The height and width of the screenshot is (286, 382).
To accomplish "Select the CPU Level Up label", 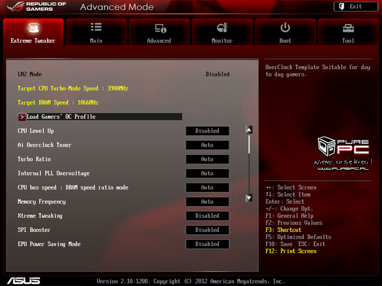I will pyautogui.click(x=36, y=131).
